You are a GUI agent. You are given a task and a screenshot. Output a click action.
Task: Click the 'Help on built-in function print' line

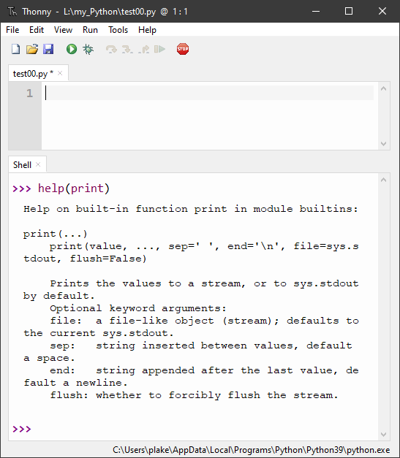click(191, 209)
